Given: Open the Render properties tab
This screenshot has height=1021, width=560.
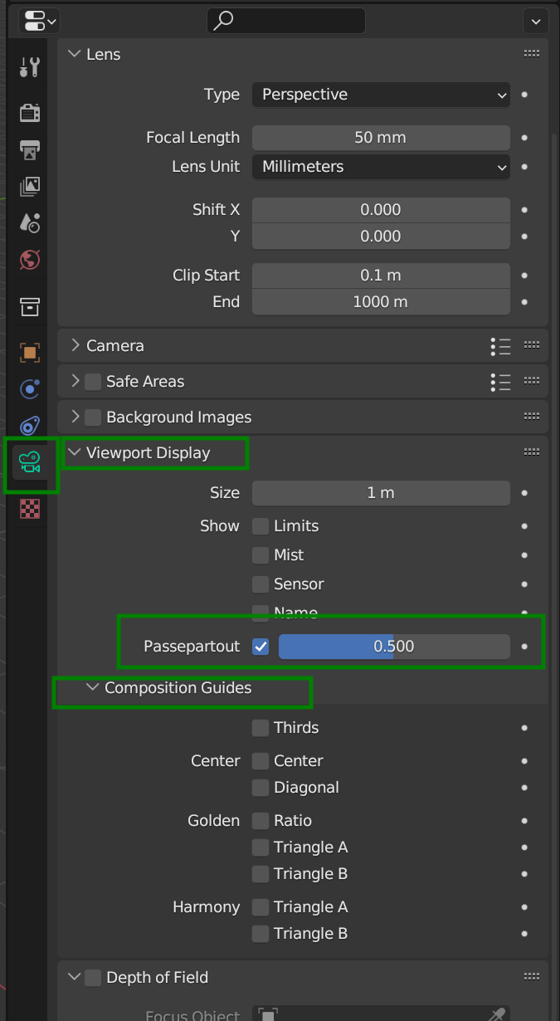Looking at the screenshot, I should coord(30,113).
